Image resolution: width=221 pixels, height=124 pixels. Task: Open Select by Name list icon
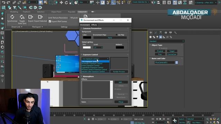pyautogui.click(x=46, y=2)
